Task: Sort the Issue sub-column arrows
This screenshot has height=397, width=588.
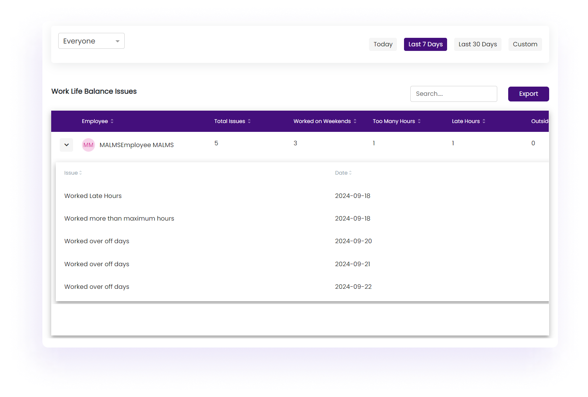Action: 81,173
